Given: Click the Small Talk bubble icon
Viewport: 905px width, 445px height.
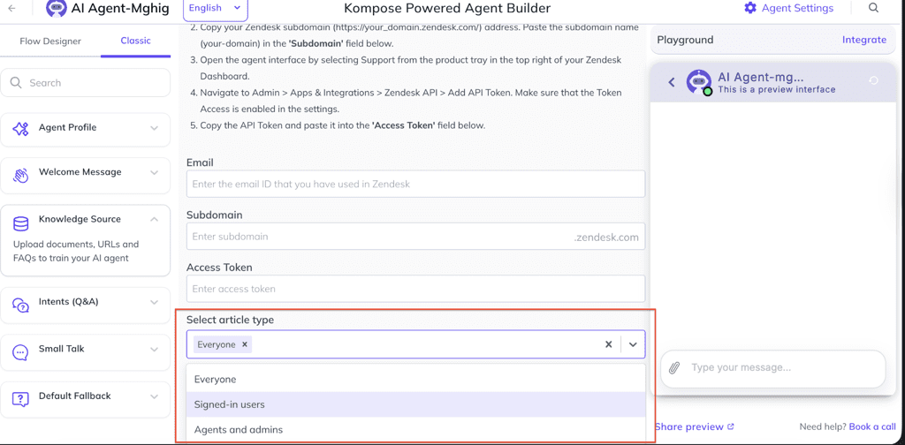Looking at the screenshot, I should click(21, 351).
